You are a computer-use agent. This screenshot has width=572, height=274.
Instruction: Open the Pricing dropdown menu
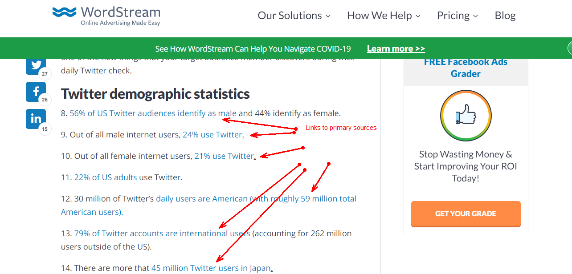coord(458,16)
